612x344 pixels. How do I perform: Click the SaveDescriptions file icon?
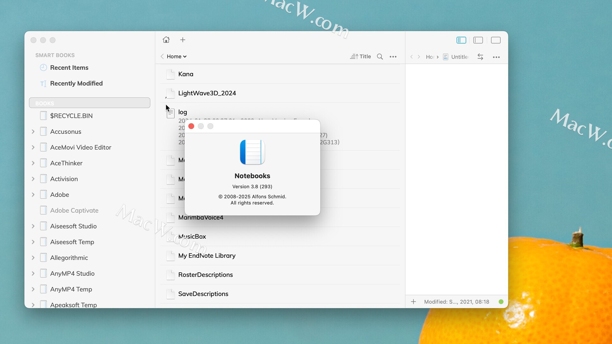pos(171,294)
